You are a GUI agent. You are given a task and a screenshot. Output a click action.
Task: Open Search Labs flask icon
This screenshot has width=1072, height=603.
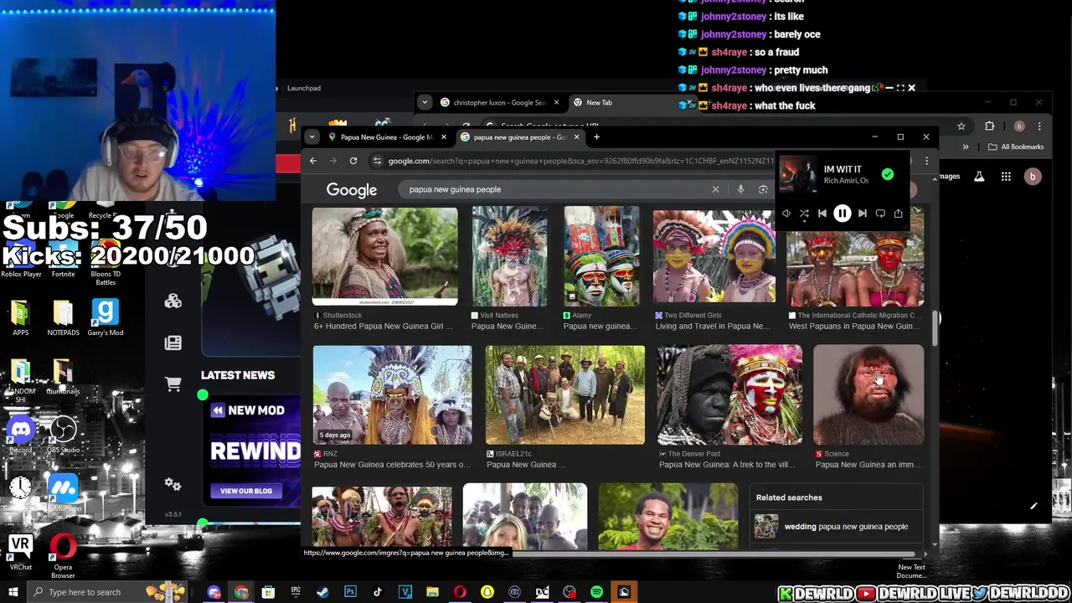(979, 177)
